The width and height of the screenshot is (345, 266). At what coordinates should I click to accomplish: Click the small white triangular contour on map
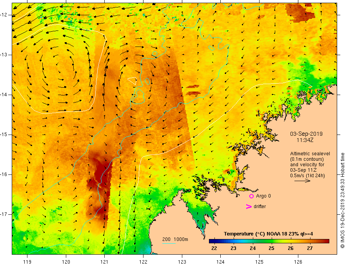coord(132,80)
